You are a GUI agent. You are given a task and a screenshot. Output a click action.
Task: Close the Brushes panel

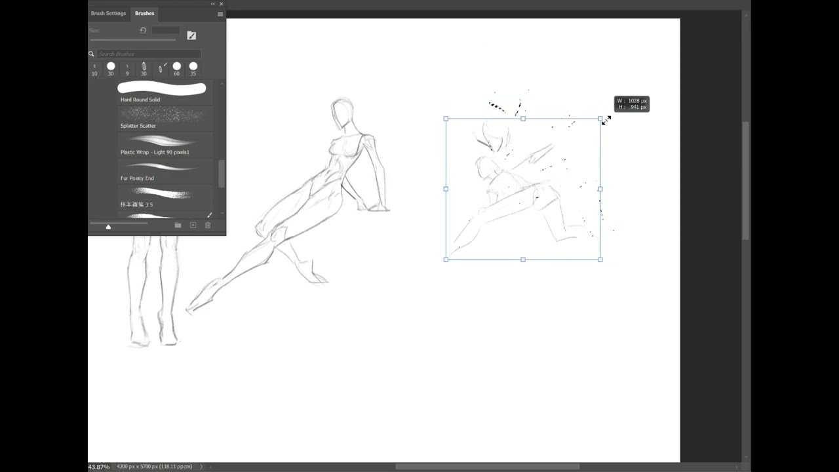click(221, 4)
